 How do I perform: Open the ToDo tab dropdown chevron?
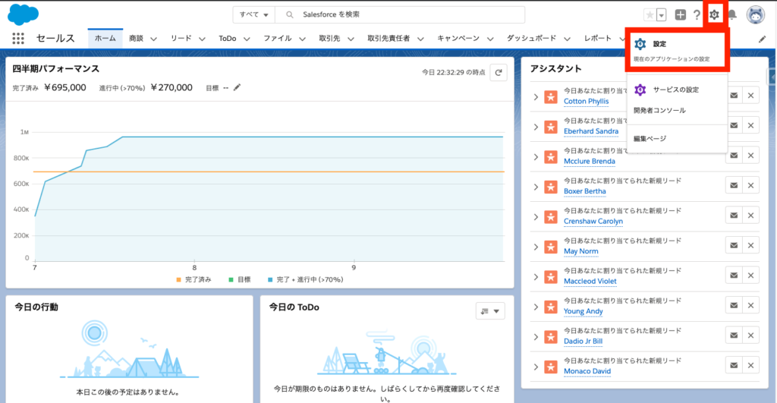pos(247,39)
